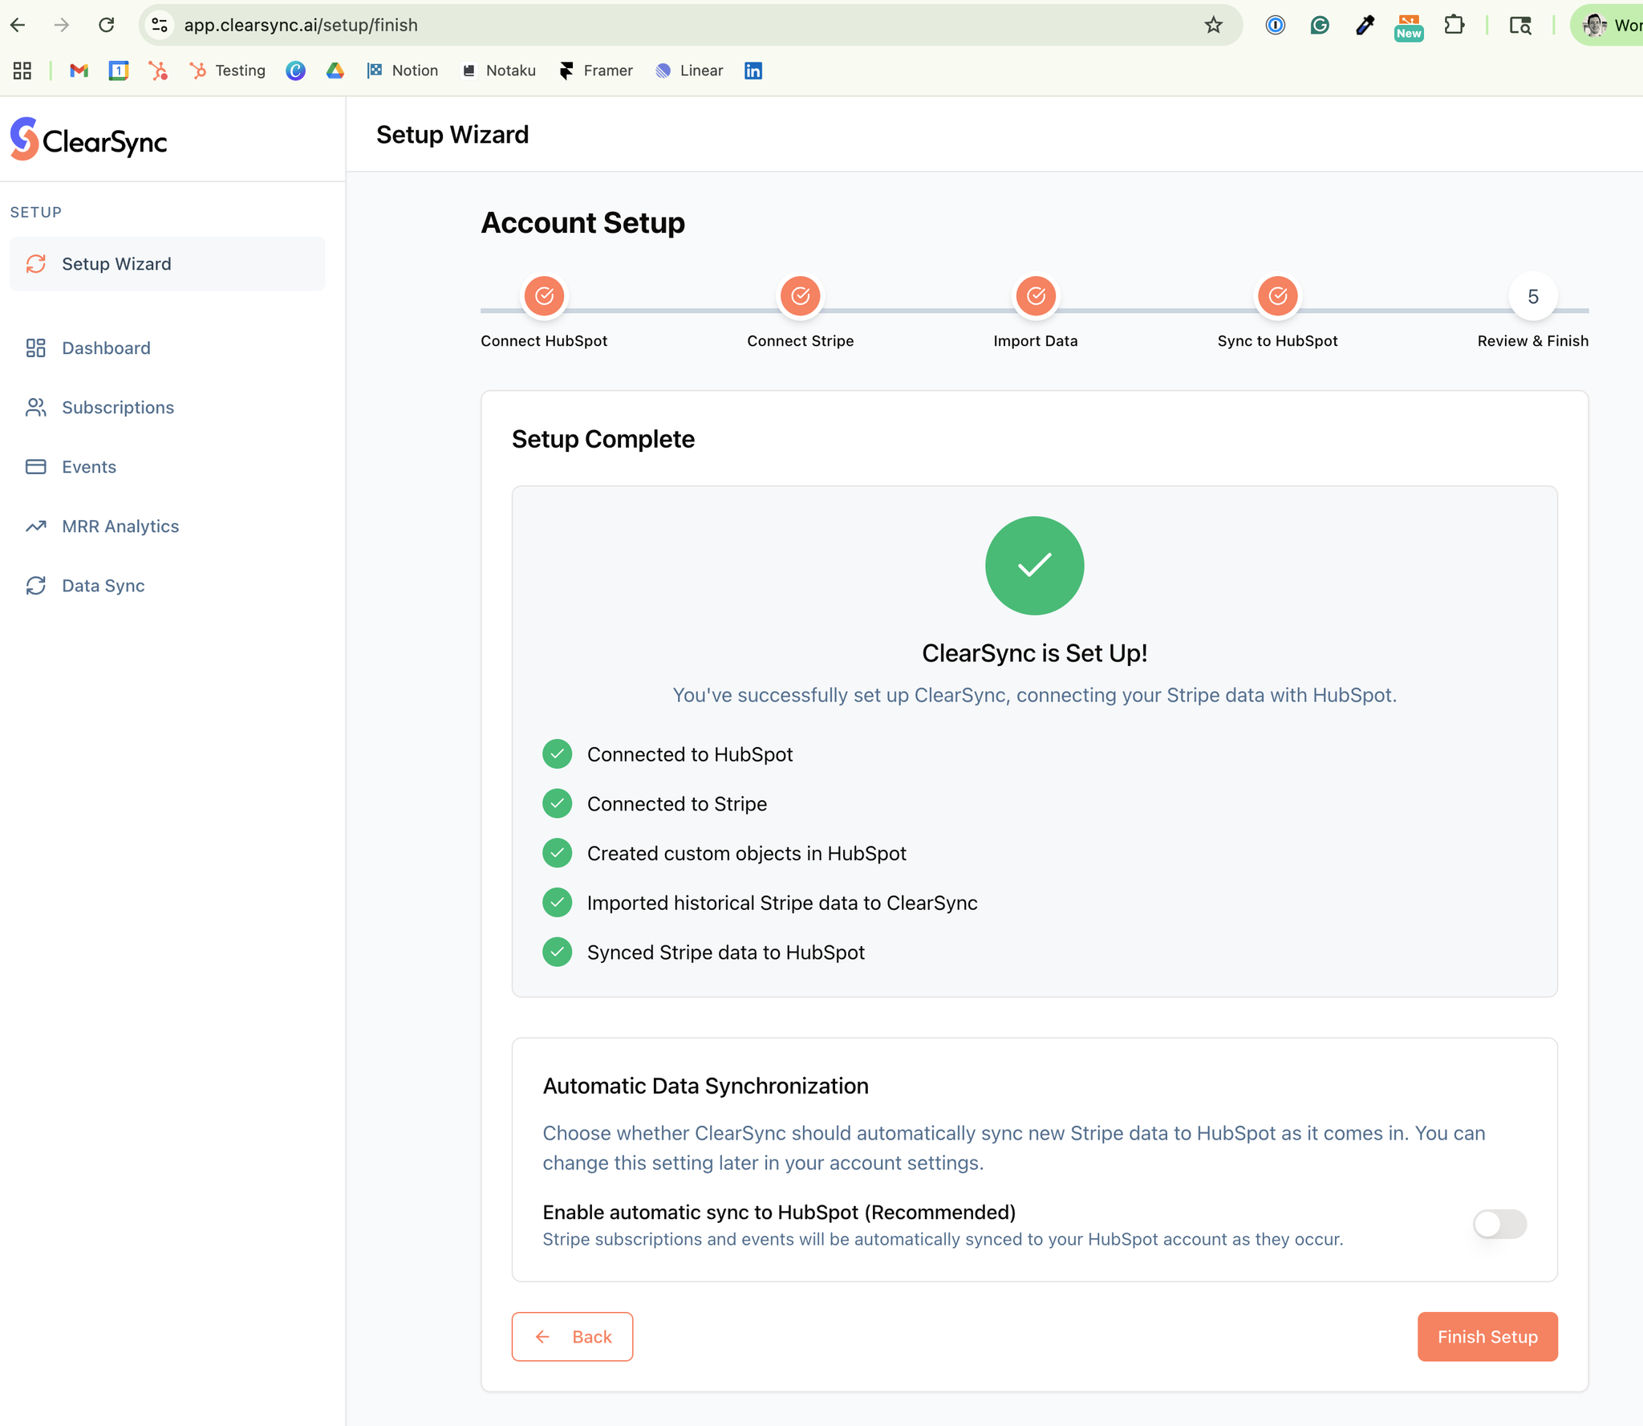Screen dimensions: 1643x1426
Task: Click step 5 Review & Finish marker
Action: pos(1532,297)
